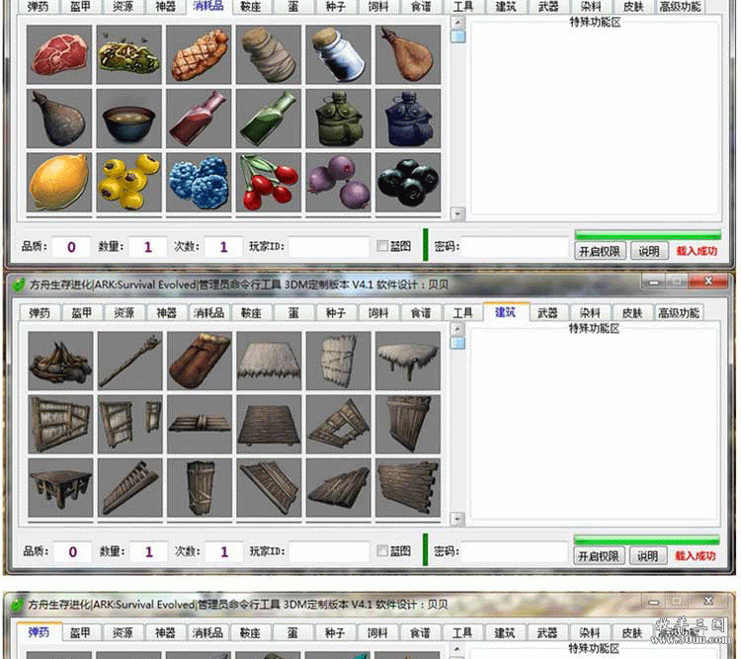Image resolution: width=741 pixels, height=659 pixels.
Task: Click 密码 input field in middle window
Action: (x=514, y=551)
